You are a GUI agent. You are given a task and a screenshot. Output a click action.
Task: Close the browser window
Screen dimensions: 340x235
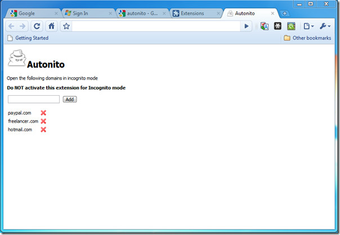tap(326, 4)
